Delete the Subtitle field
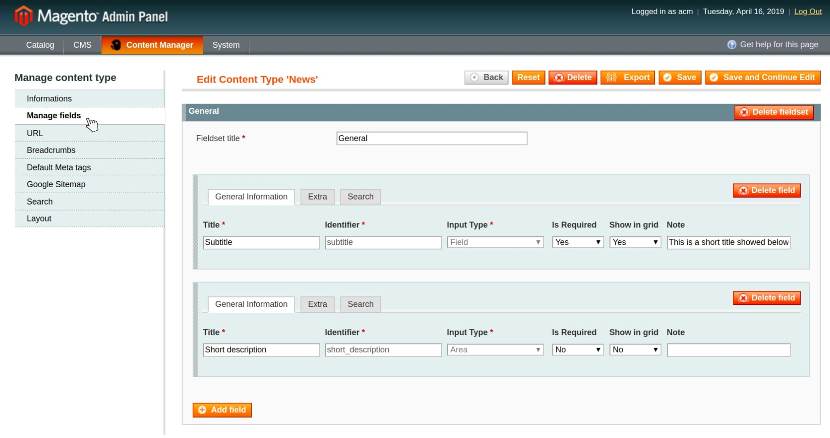 [766, 190]
